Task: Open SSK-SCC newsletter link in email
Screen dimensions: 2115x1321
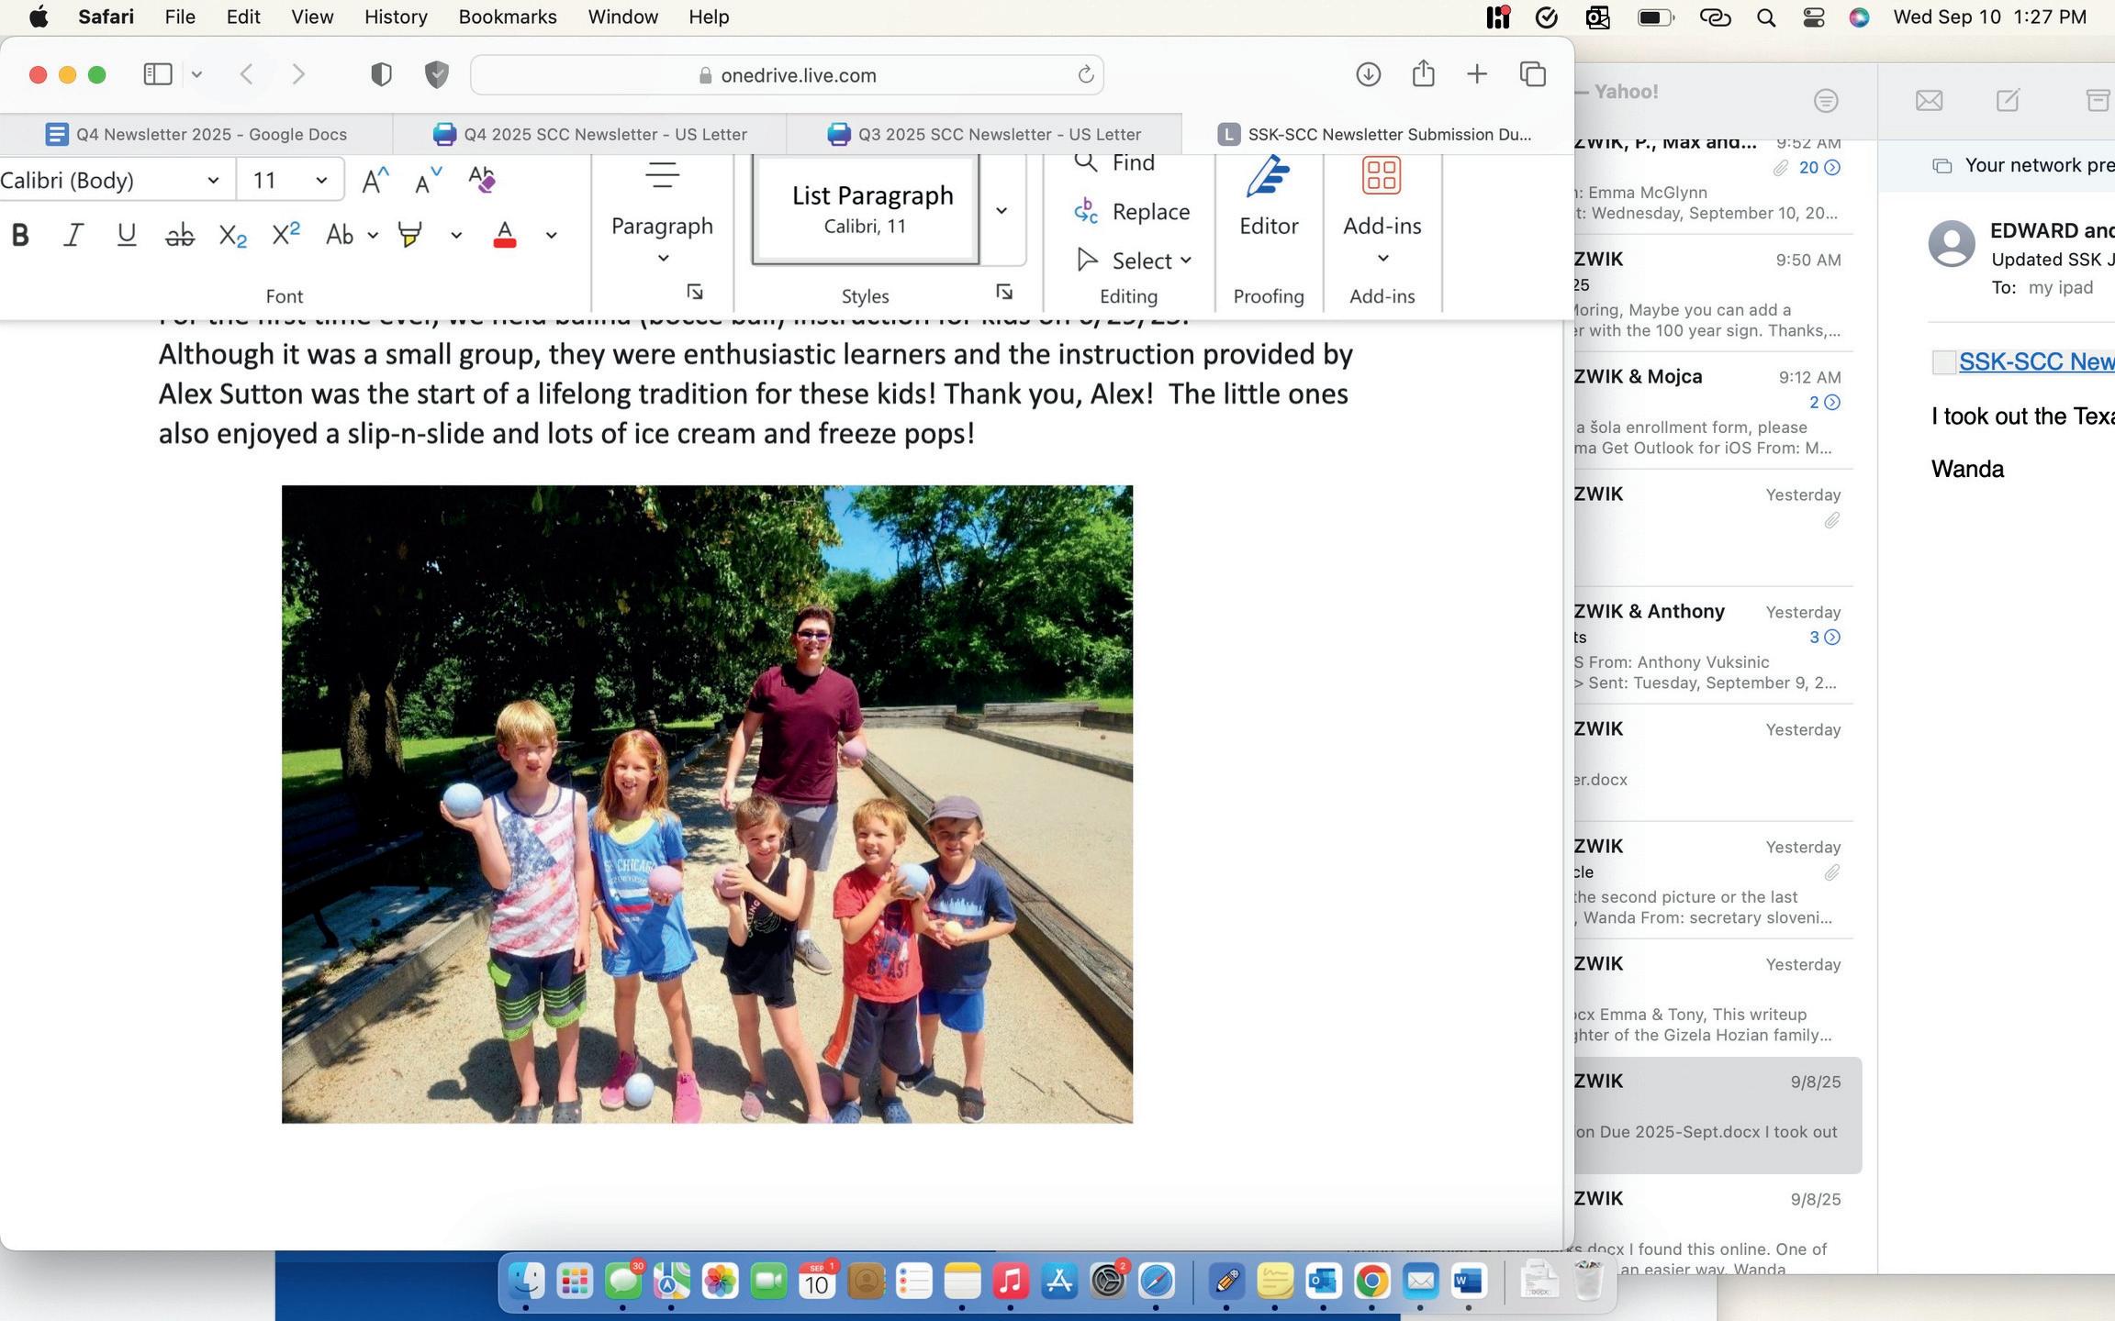Action: click(2035, 361)
